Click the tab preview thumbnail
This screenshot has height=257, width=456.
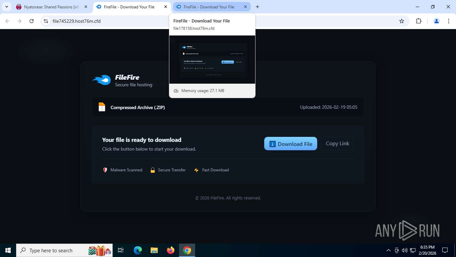point(212,60)
